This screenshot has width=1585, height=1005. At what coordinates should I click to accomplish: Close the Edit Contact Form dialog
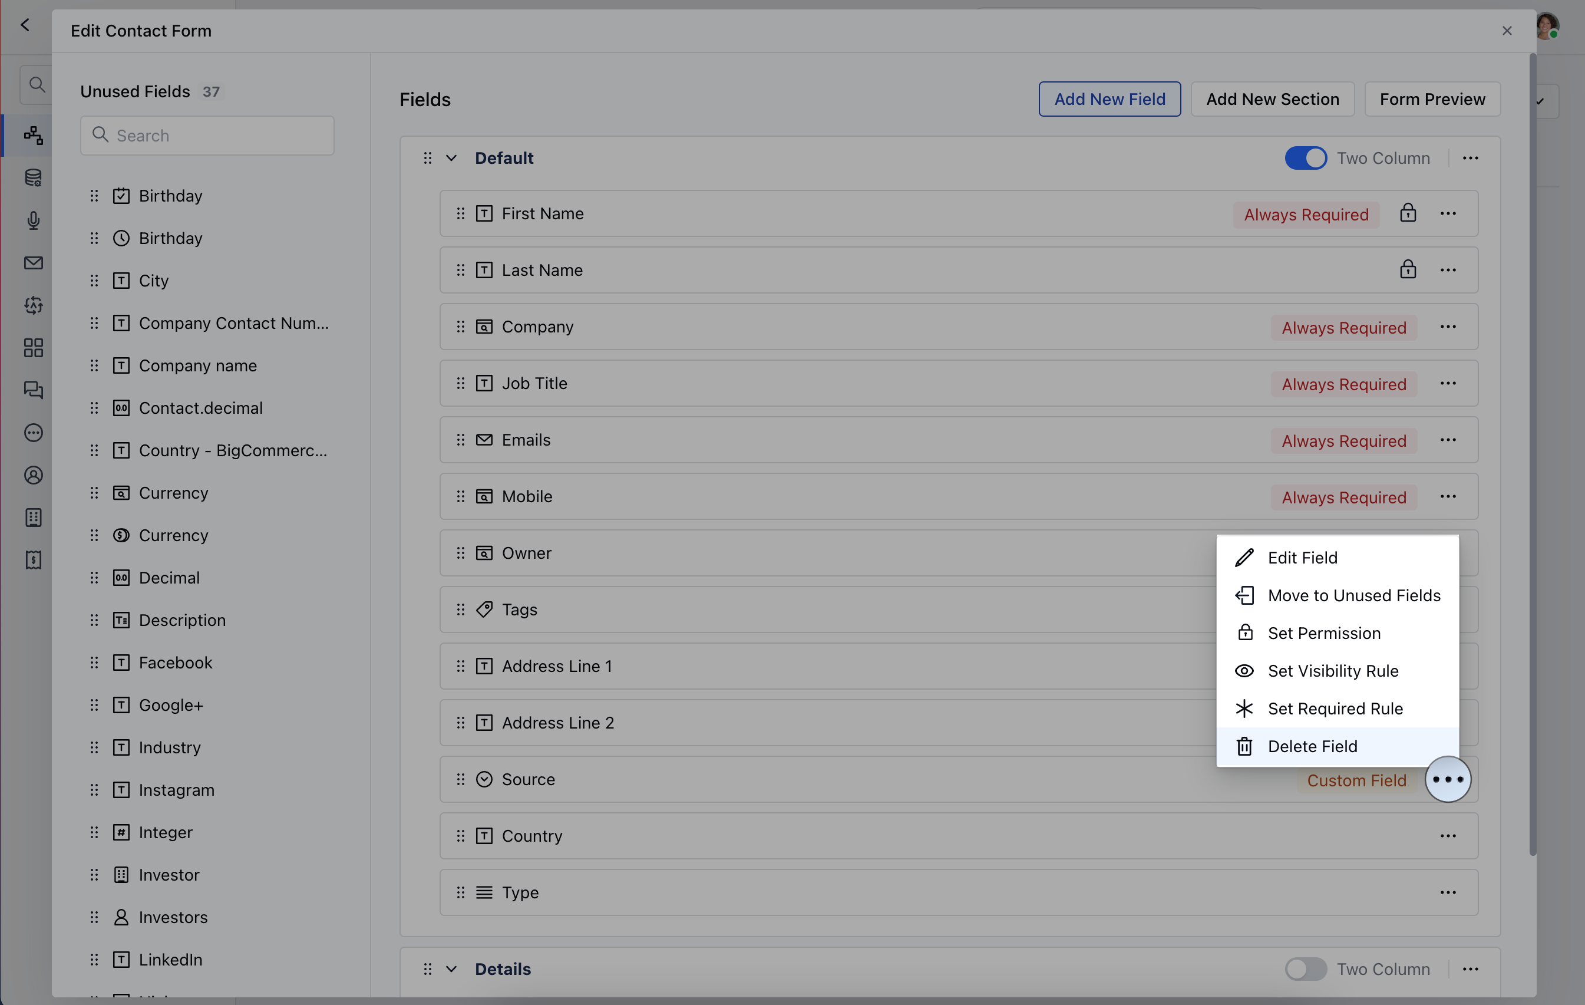[1507, 31]
